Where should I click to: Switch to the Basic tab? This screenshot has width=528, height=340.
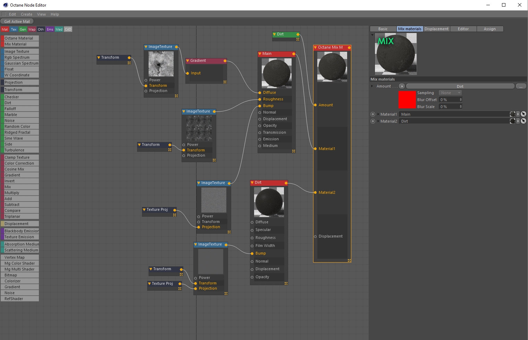click(383, 29)
